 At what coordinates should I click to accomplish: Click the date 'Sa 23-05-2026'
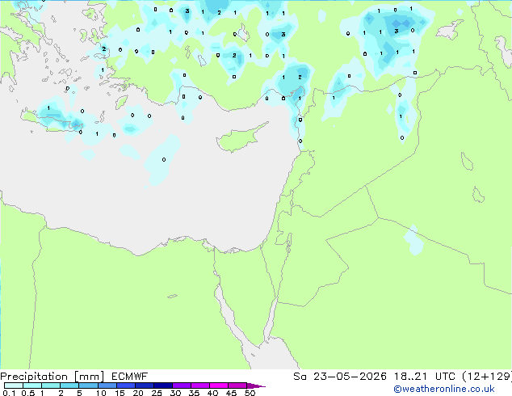340,377
